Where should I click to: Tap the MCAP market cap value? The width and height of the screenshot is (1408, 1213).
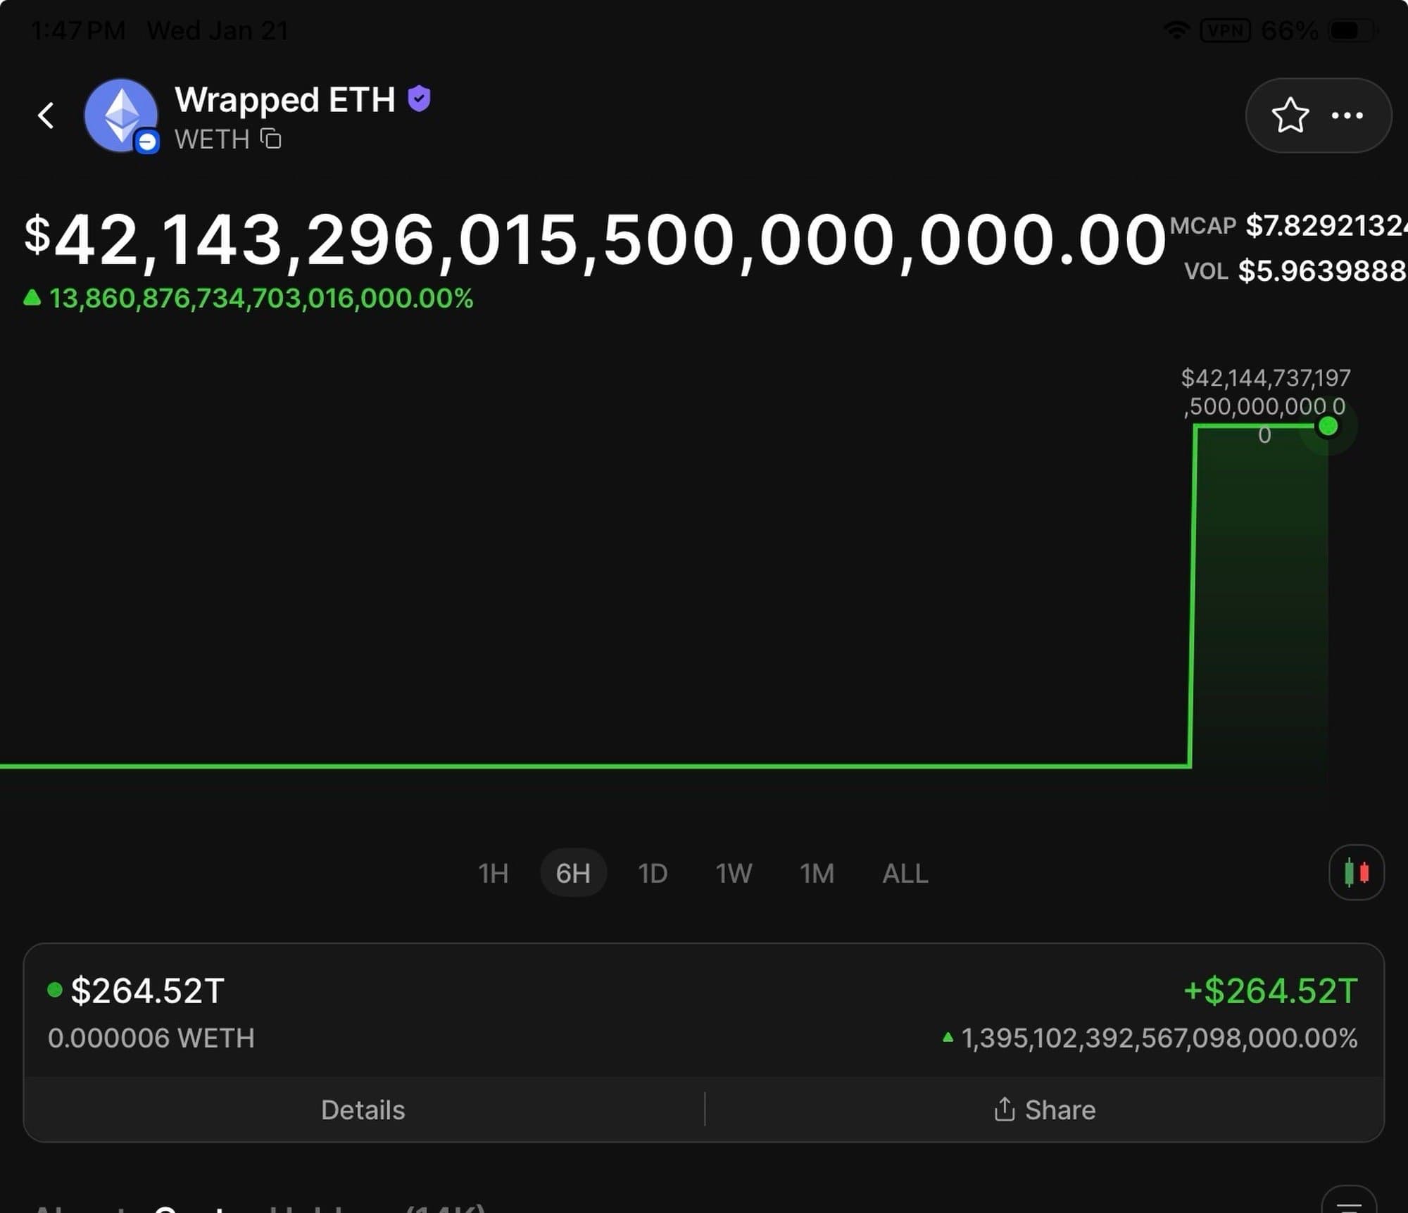click(x=1325, y=226)
